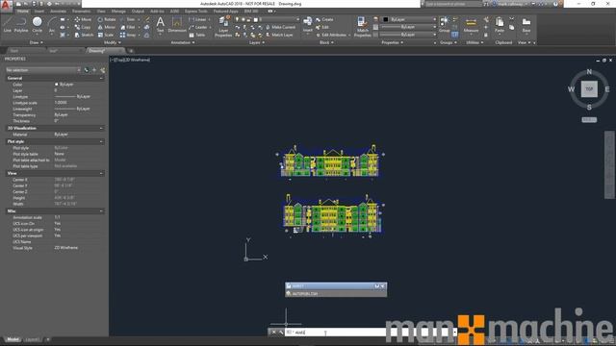
Task: Click the Base view icon
Action: 526,24
